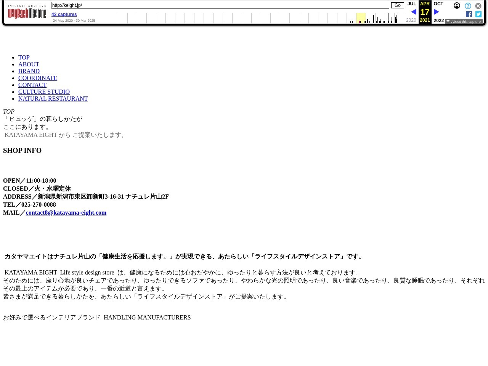Screen dimensions: 488x366
Task: Jump to the OCT 2022 capture
Action: pyautogui.click(x=438, y=4)
